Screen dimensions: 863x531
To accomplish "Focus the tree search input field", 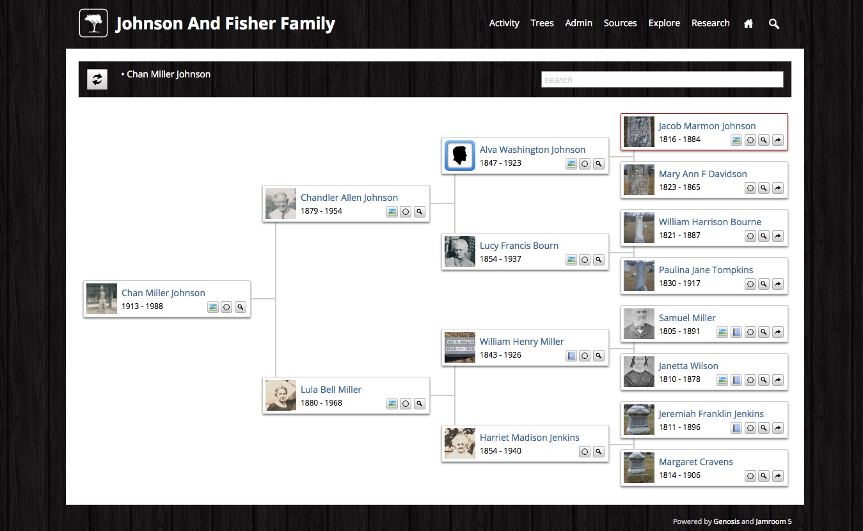I will pos(662,79).
